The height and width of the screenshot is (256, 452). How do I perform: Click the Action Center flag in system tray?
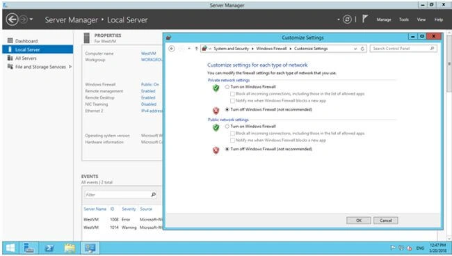392,248
